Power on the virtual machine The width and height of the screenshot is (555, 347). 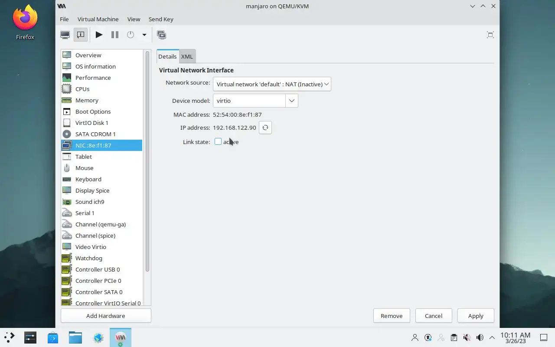coord(99,35)
